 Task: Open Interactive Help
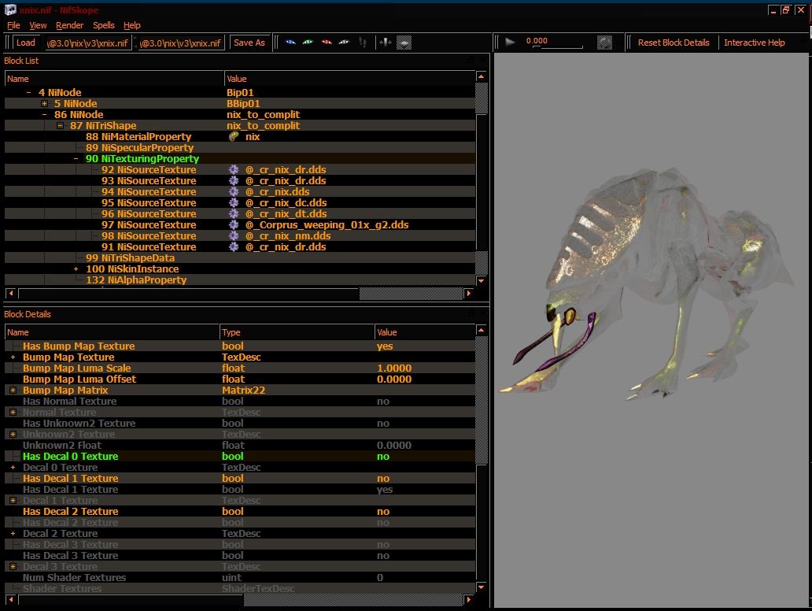pyautogui.click(x=754, y=43)
